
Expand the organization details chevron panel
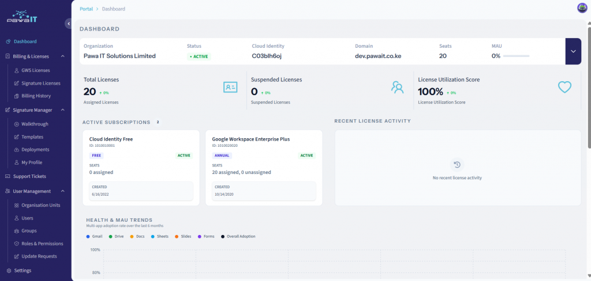click(x=573, y=51)
